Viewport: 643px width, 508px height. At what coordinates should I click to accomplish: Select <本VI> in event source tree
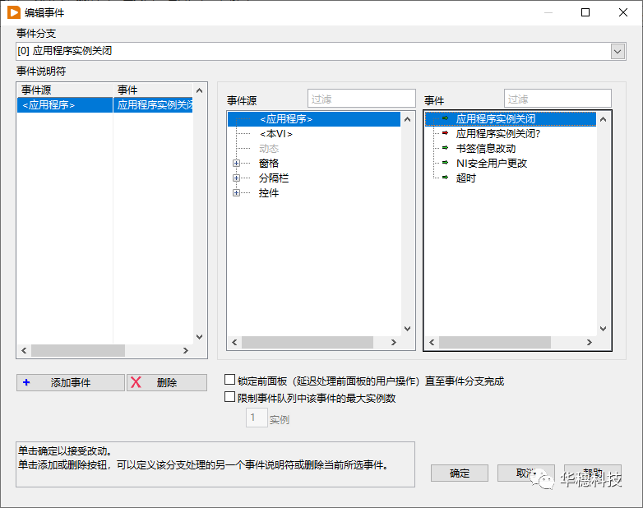[276, 134]
